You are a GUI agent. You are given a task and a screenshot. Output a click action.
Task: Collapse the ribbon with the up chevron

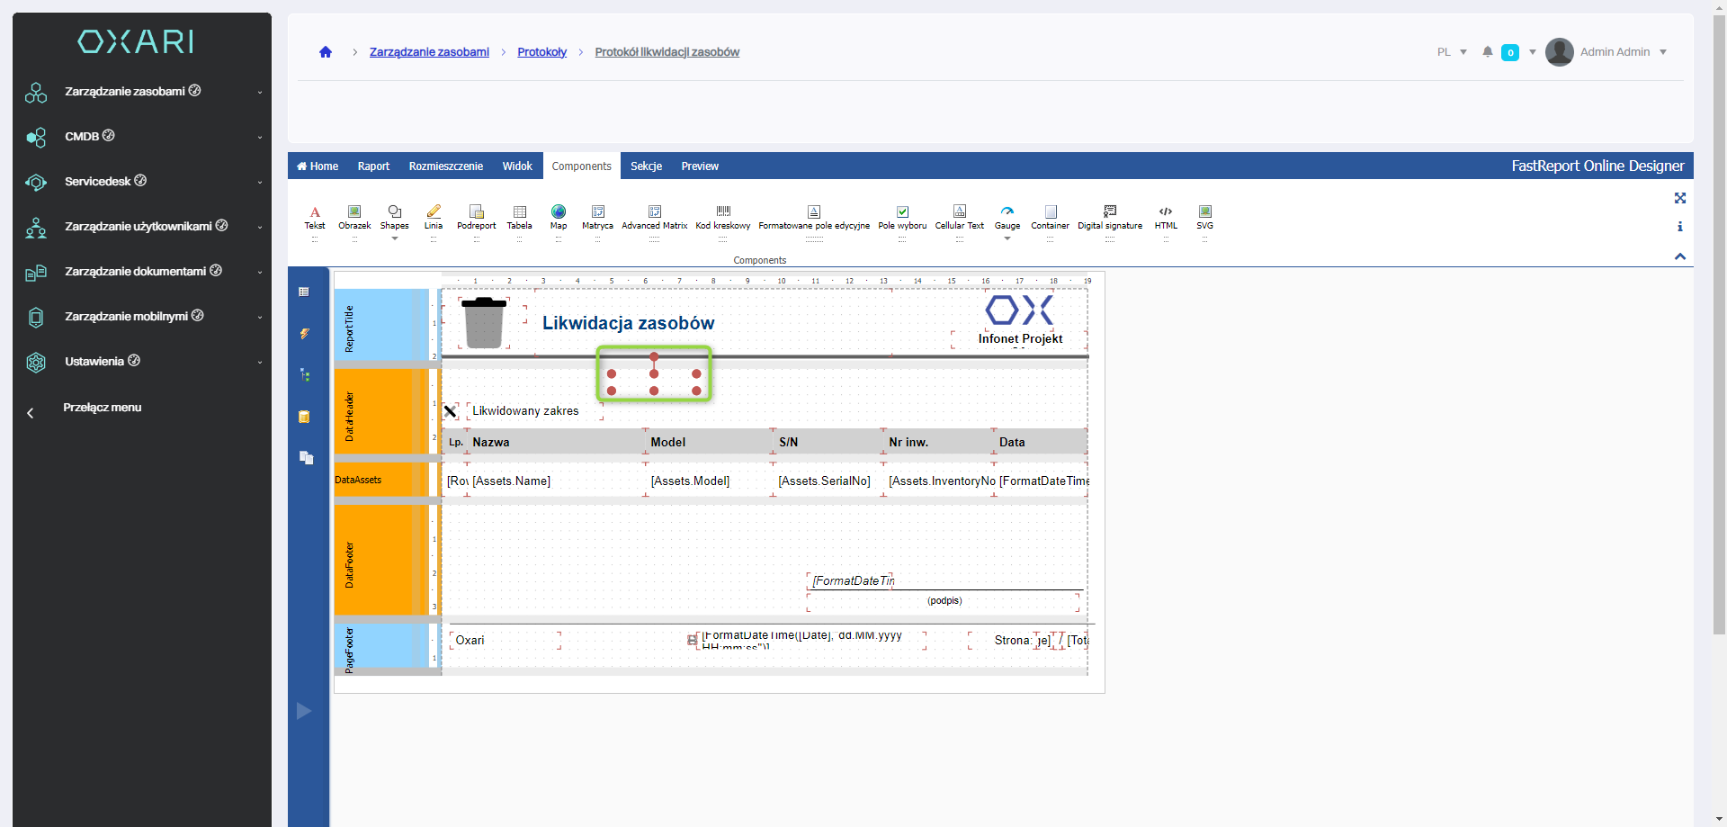(x=1679, y=256)
